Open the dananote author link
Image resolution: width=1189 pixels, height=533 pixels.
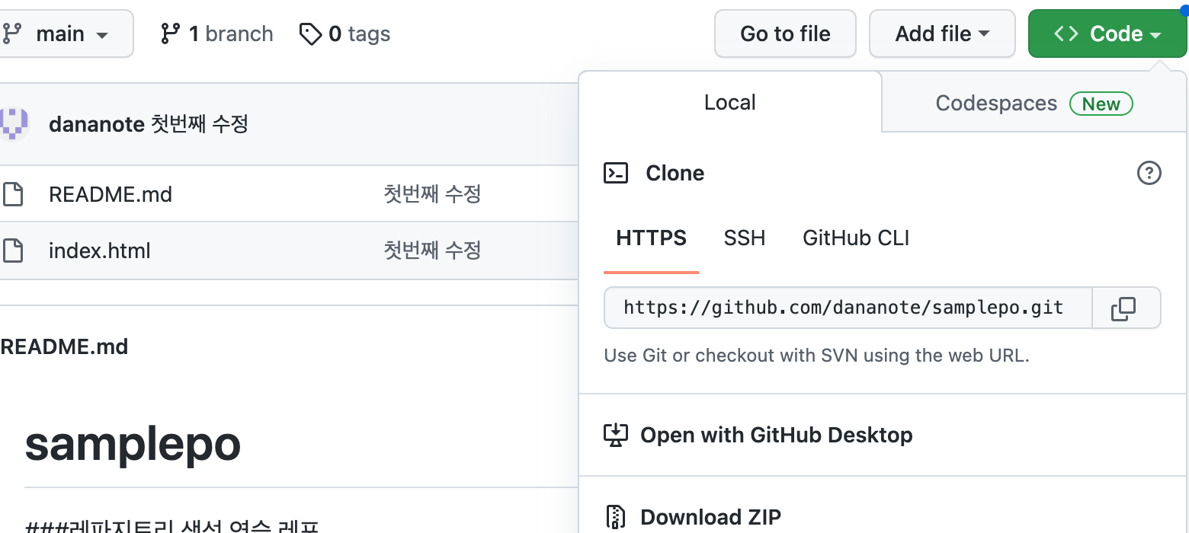click(x=97, y=124)
